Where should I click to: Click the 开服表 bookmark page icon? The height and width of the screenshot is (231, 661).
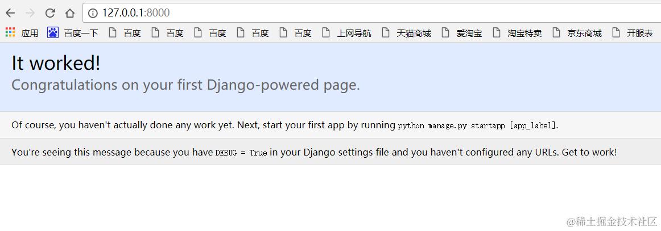pos(616,32)
